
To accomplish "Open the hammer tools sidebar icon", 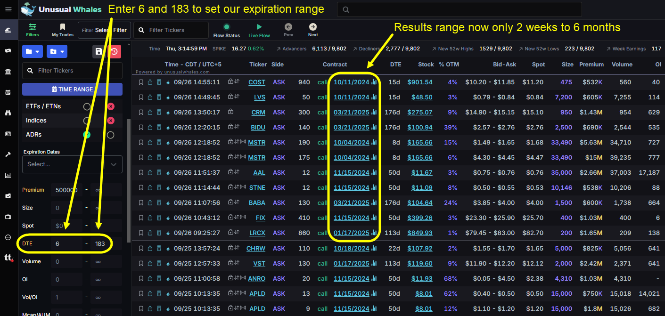I will click(8, 154).
